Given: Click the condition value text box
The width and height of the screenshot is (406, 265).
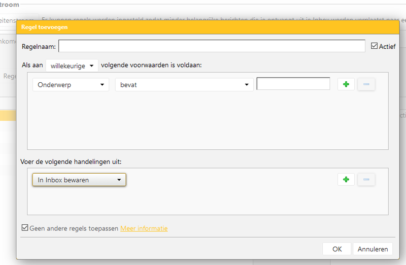Looking at the screenshot, I should [293, 84].
